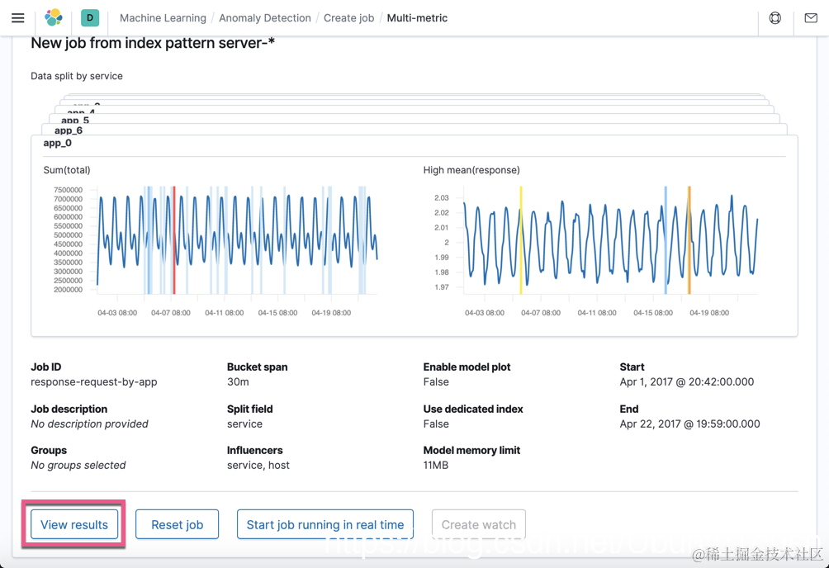This screenshot has height=568, width=829.
Task: Go to Anomaly Detection breadcrumb
Action: tap(265, 18)
